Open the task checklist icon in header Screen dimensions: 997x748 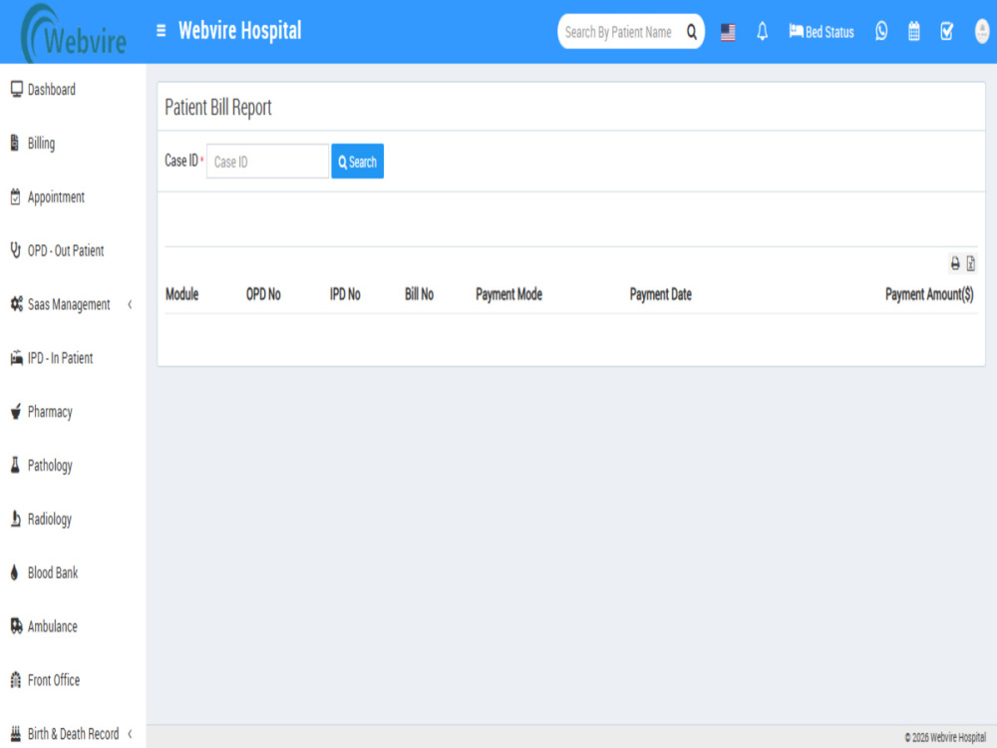click(x=947, y=31)
